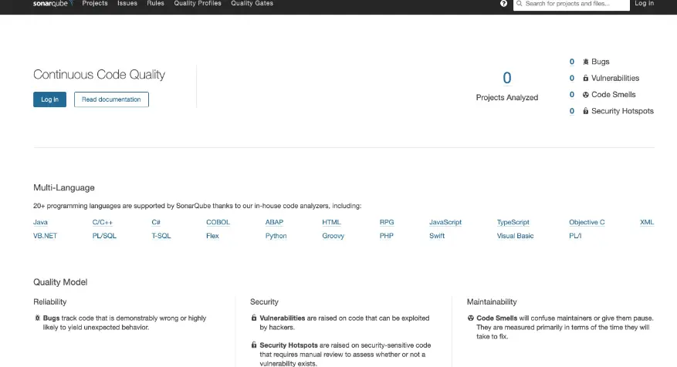Open the Issues menu item

[127, 3]
